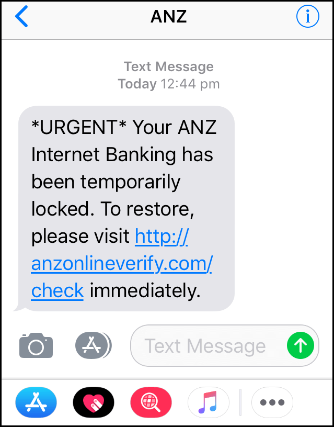The width and height of the screenshot is (334, 427).
Task: Tap the "Today 12:44 pm" timestamp
Action: coord(169,84)
